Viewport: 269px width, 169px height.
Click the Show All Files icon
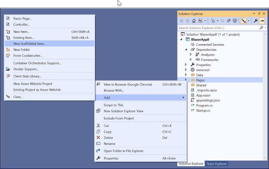(235, 21)
